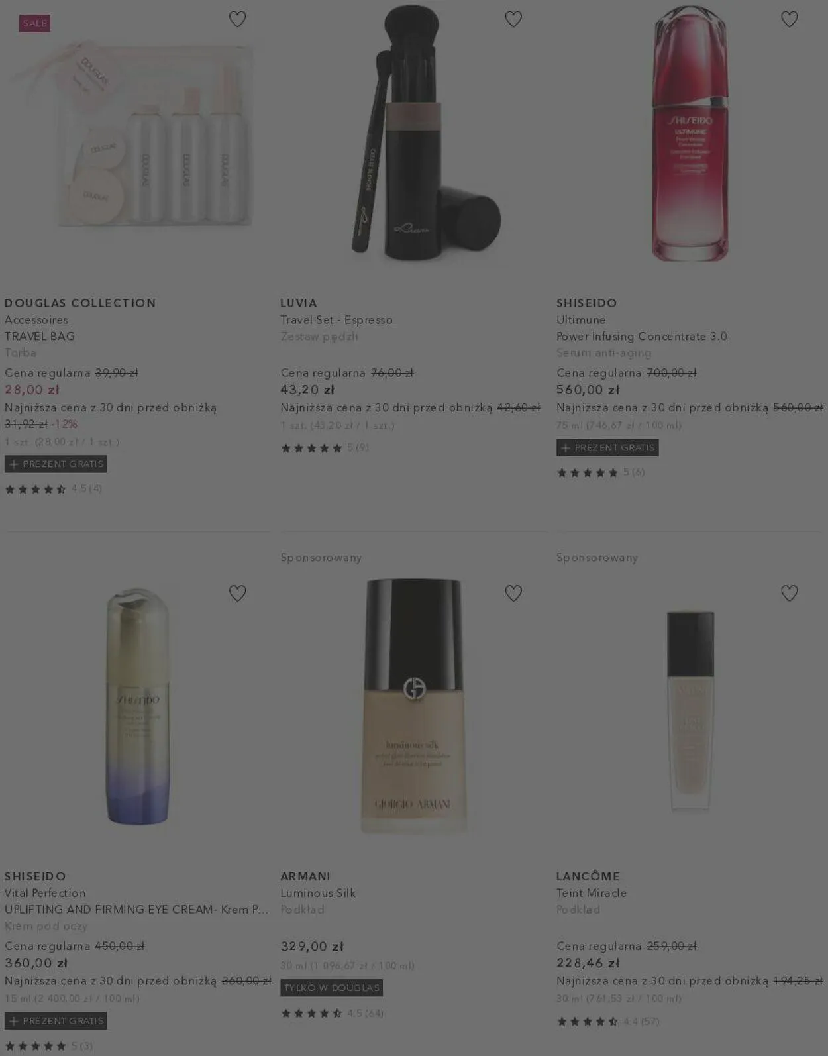Favorite the Luvia Travel Set Espresso

click(513, 19)
